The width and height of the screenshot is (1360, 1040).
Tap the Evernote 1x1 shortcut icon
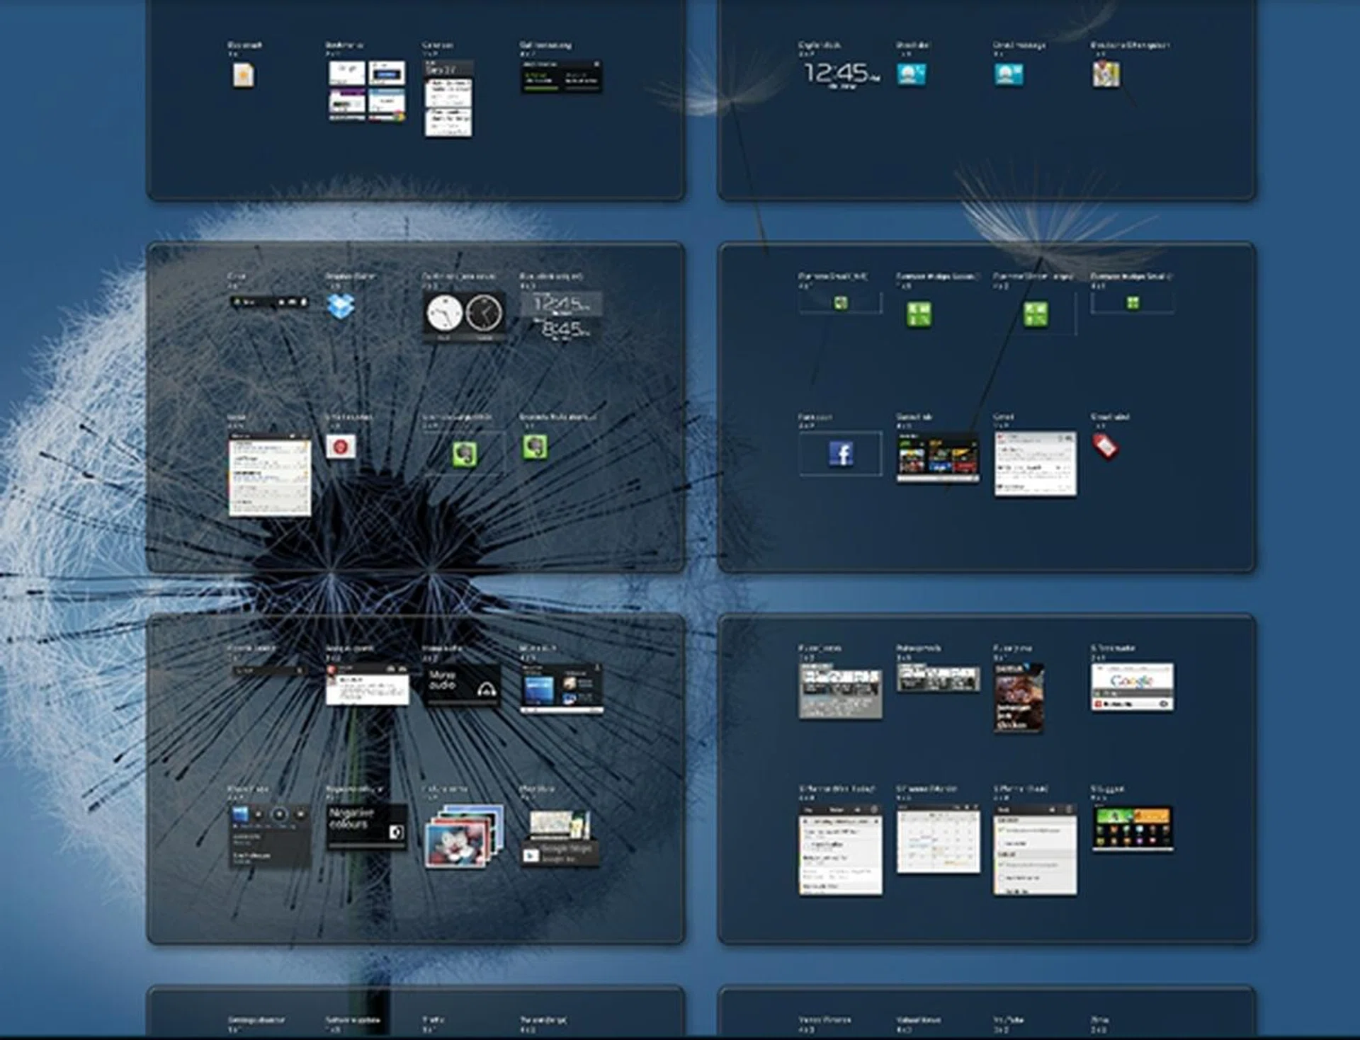pos(535,447)
